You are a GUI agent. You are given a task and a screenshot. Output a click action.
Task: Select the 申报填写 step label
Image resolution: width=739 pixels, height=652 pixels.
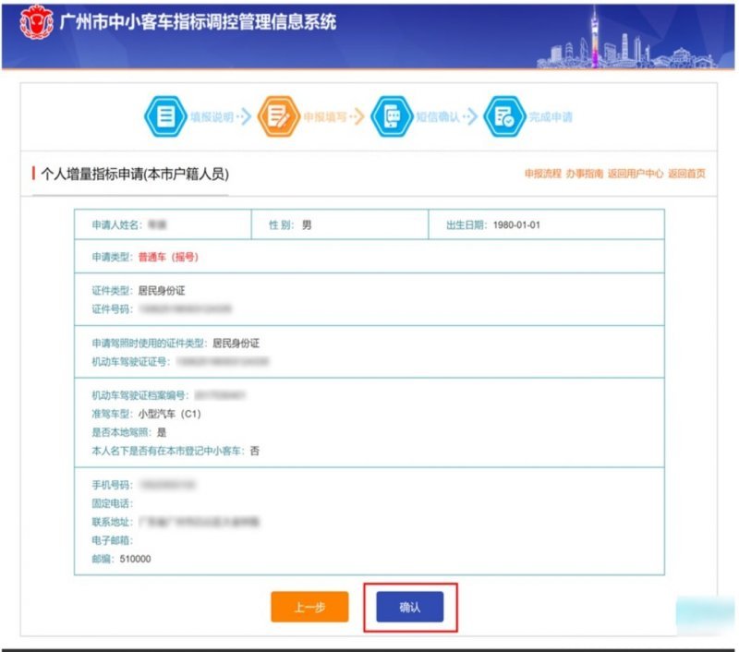pyautogui.click(x=324, y=118)
